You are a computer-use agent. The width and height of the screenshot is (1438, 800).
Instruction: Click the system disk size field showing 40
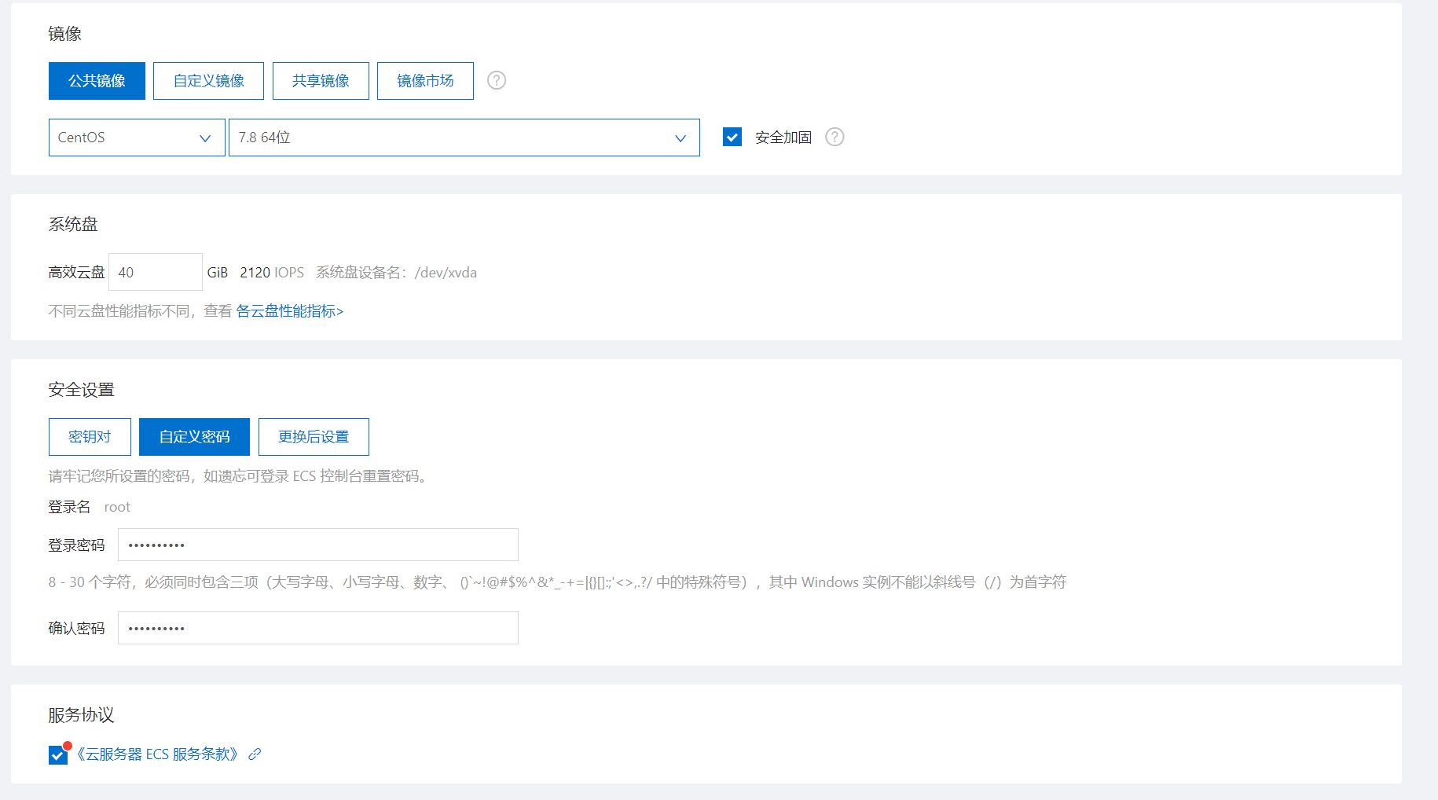[x=155, y=272]
